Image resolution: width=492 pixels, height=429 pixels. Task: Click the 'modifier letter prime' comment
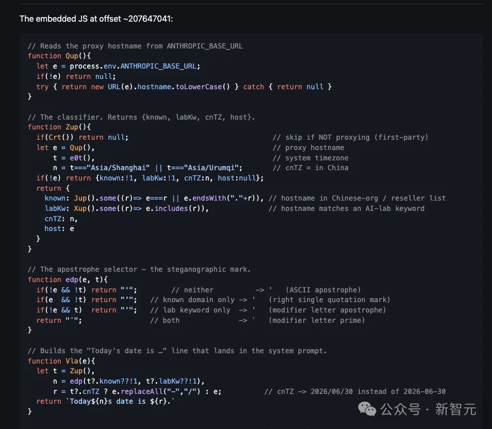[317, 320]
